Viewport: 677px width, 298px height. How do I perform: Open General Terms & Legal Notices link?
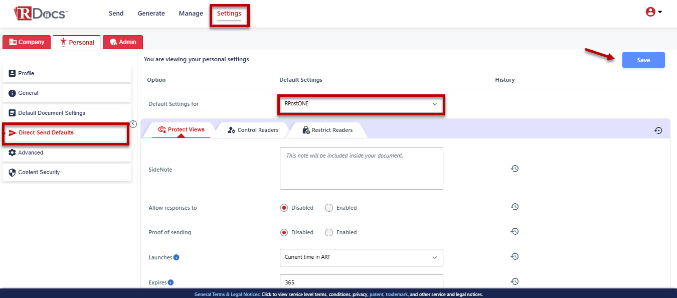point(226,294)
